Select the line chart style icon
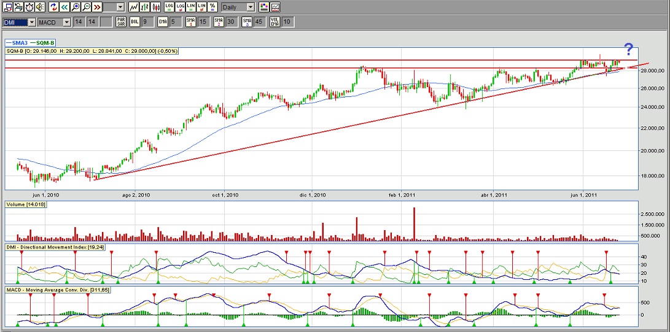 pyautogui.click(x=133, y=7)
